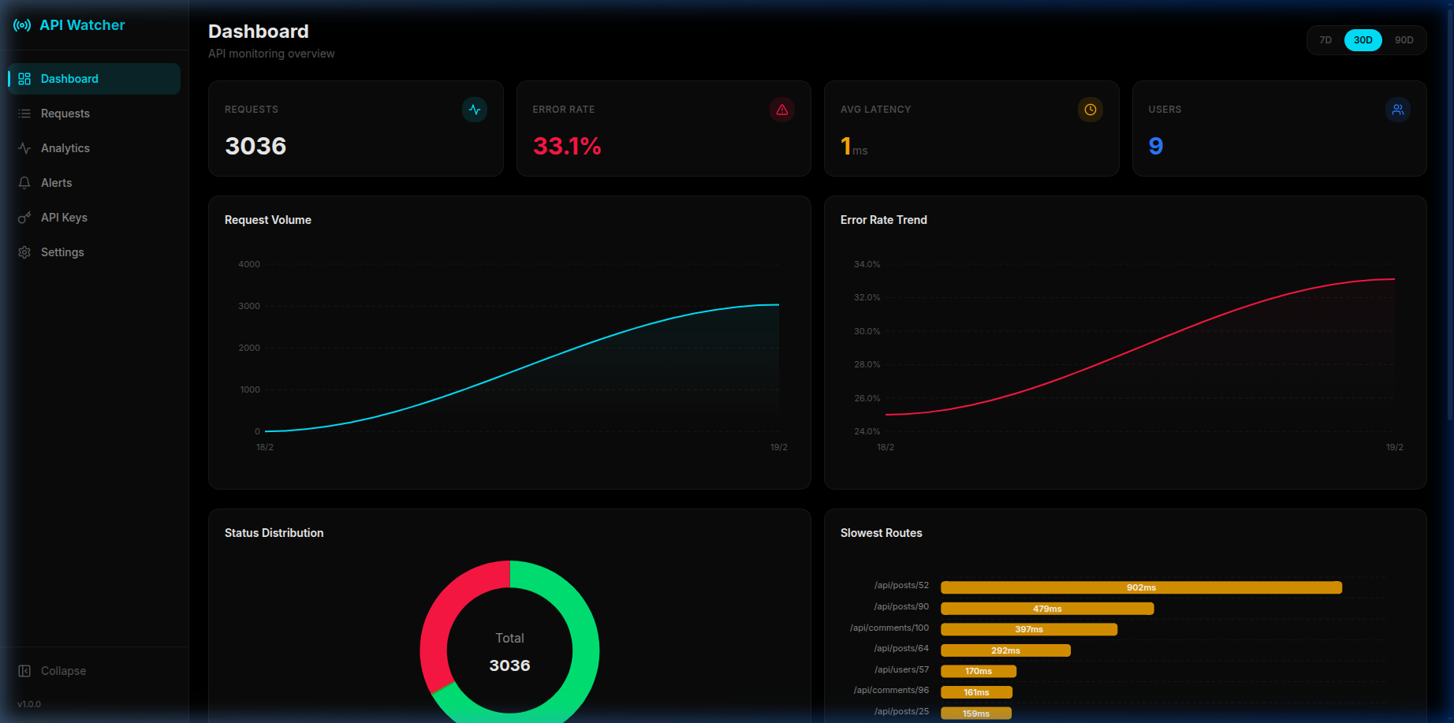This screenshot has height=723, width=1454.
Task: Open Settings using the gear icon
Action: point(24,252)
